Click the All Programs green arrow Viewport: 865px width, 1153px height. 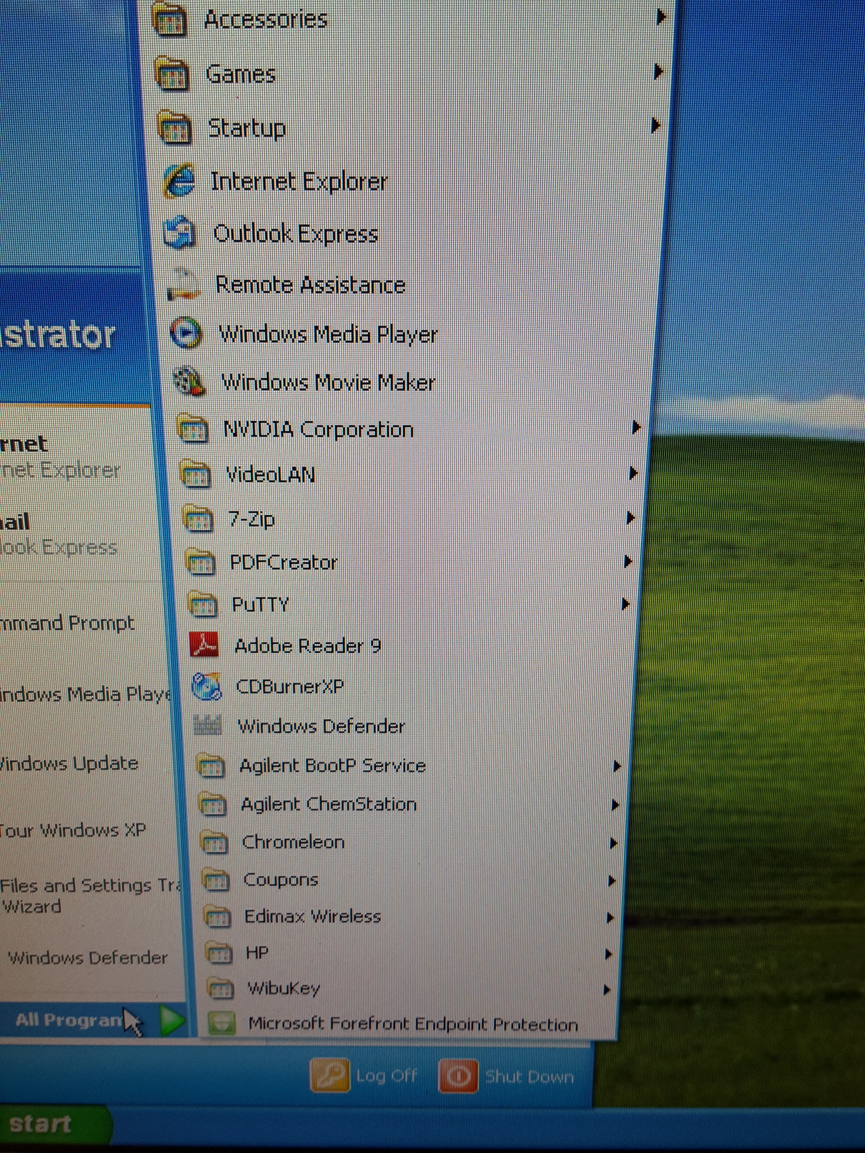coord(173,1020)
